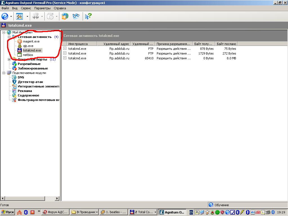The width and height of the screenshot is (288, 216).
Task: Click the glasses viewer toolbar icon
Action: tap(76, 16)
